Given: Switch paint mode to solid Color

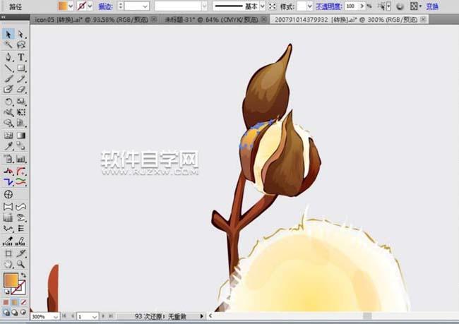Looking at the screenshot, I should coord(6,302).
